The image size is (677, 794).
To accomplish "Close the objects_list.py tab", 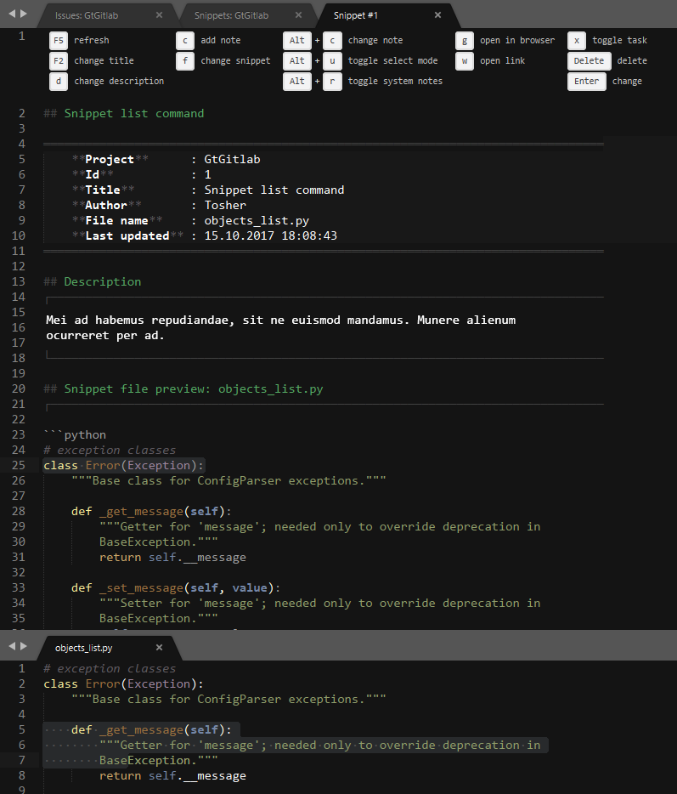I will pos(159,648).
